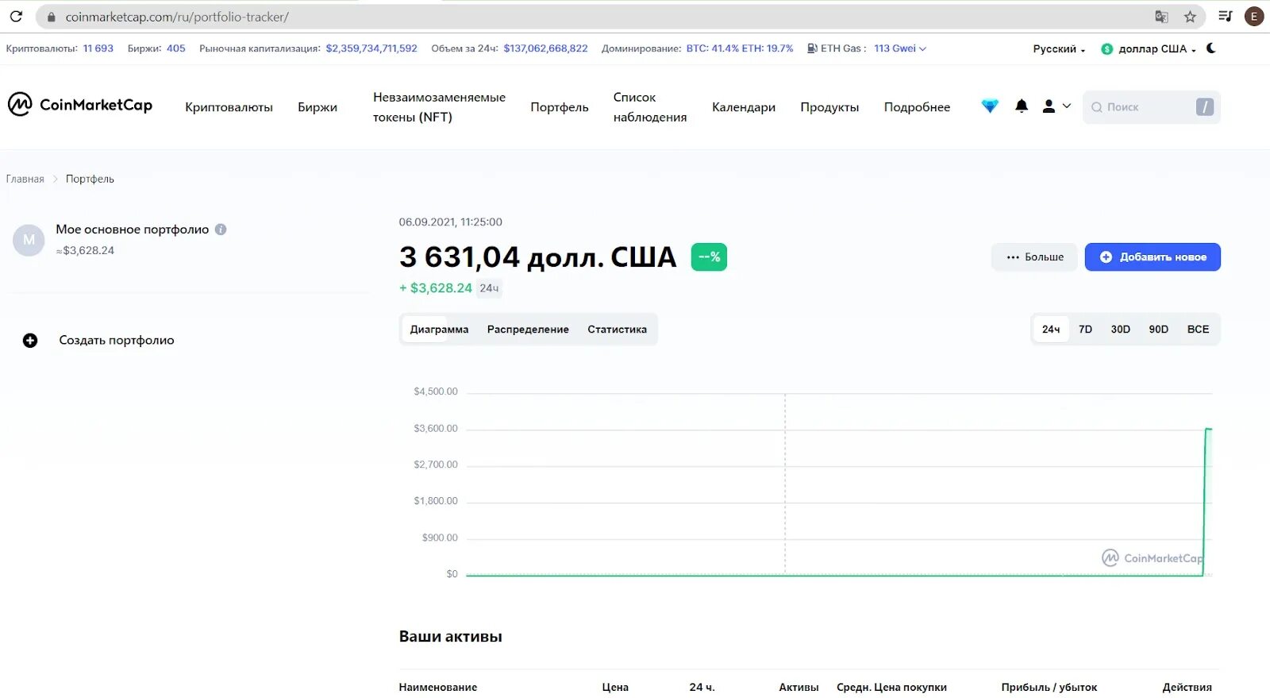This screenshot has width=1270, height=698.
Task: Open the Подробнее menu
Action: [x=917, y=107]
